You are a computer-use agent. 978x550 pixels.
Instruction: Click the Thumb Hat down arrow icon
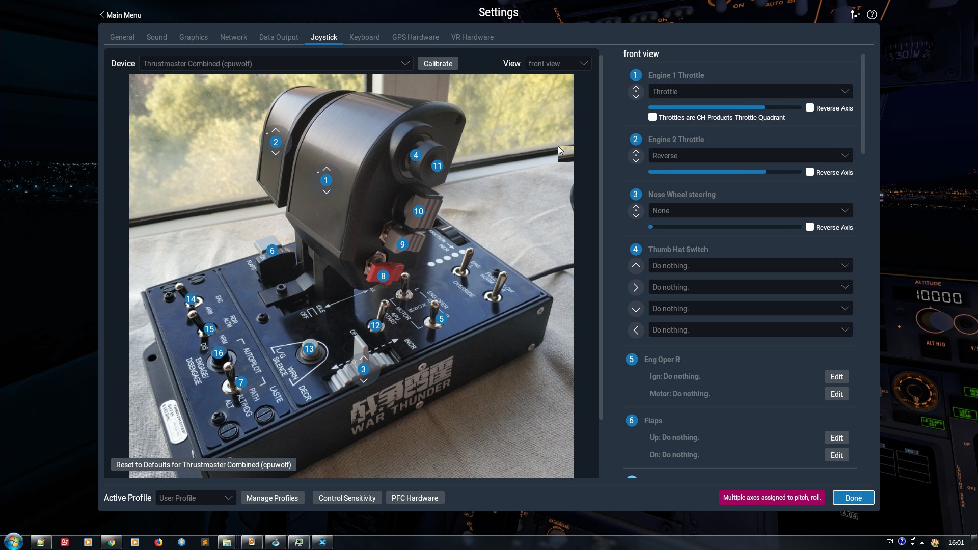[636, 309]
